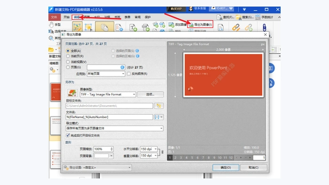Open the image type TIFF dropdown
This screenshot has width=329, height=185.
pos(108,95)
